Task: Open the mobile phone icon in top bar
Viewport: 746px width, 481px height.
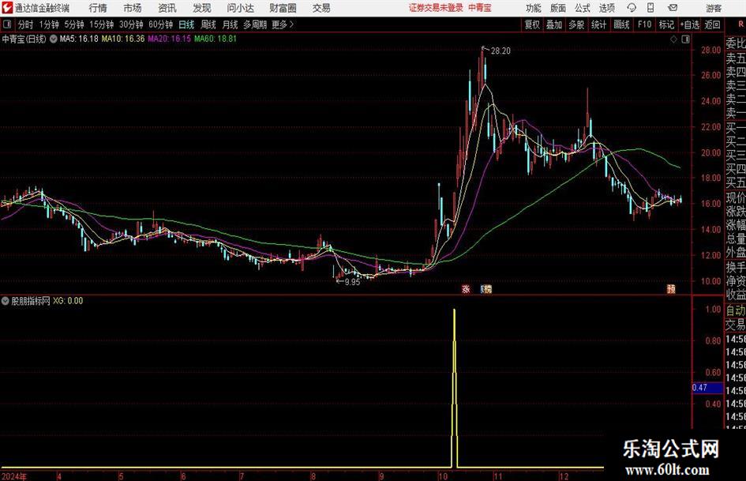Action: click(x=650, y=8)
